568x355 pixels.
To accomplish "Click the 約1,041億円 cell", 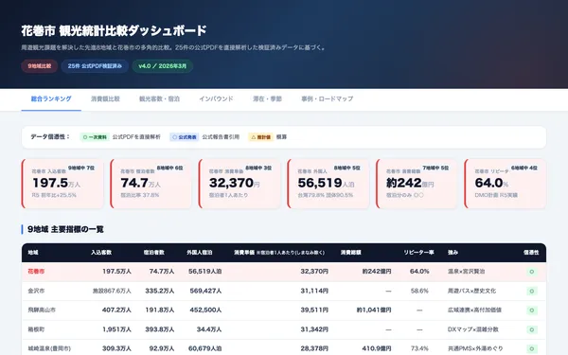I will [374, 311].
